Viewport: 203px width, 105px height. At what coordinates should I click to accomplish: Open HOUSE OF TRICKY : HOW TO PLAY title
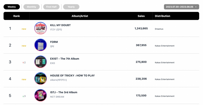point(72,75)
